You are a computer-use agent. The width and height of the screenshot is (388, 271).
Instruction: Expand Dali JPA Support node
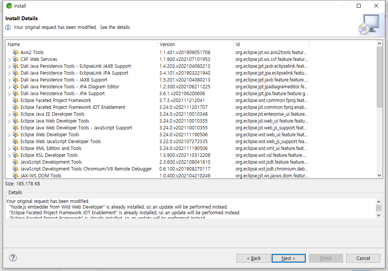coord(9,94)
